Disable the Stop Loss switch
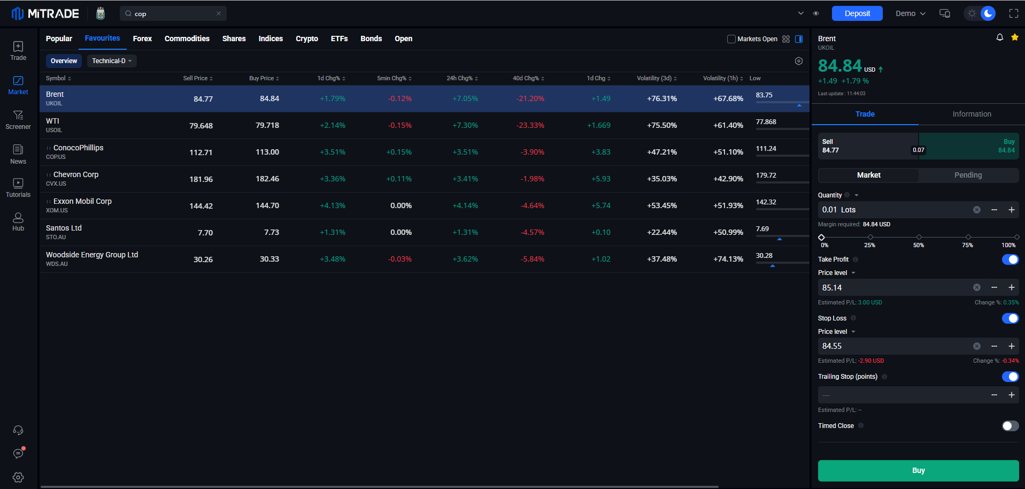Image resolution: width=1025 pixels, height=489 pixels. (1010, 318)
